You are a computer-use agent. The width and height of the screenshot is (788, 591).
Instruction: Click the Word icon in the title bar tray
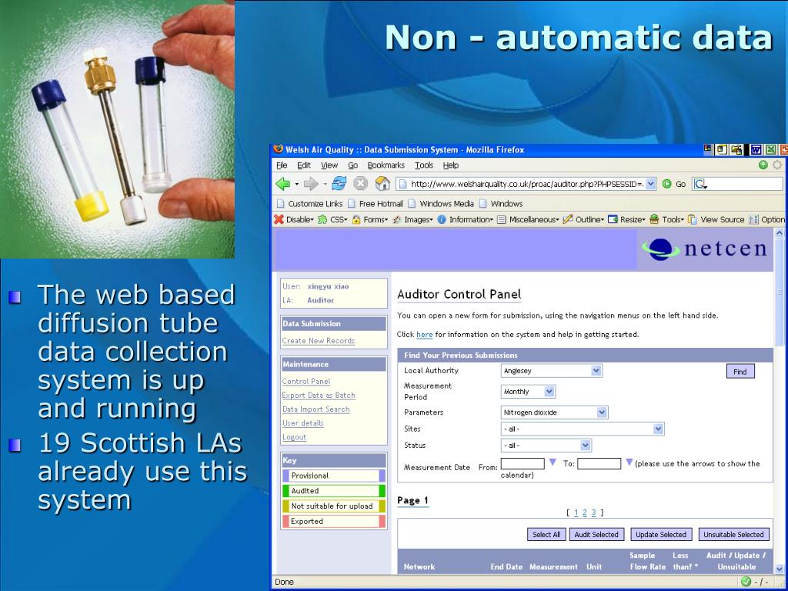click(756, 149)
